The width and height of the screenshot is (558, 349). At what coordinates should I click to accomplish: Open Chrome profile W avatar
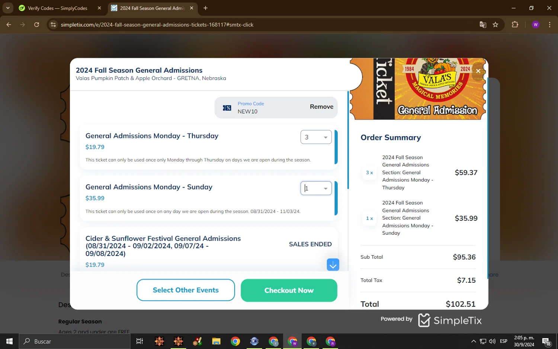536,25
